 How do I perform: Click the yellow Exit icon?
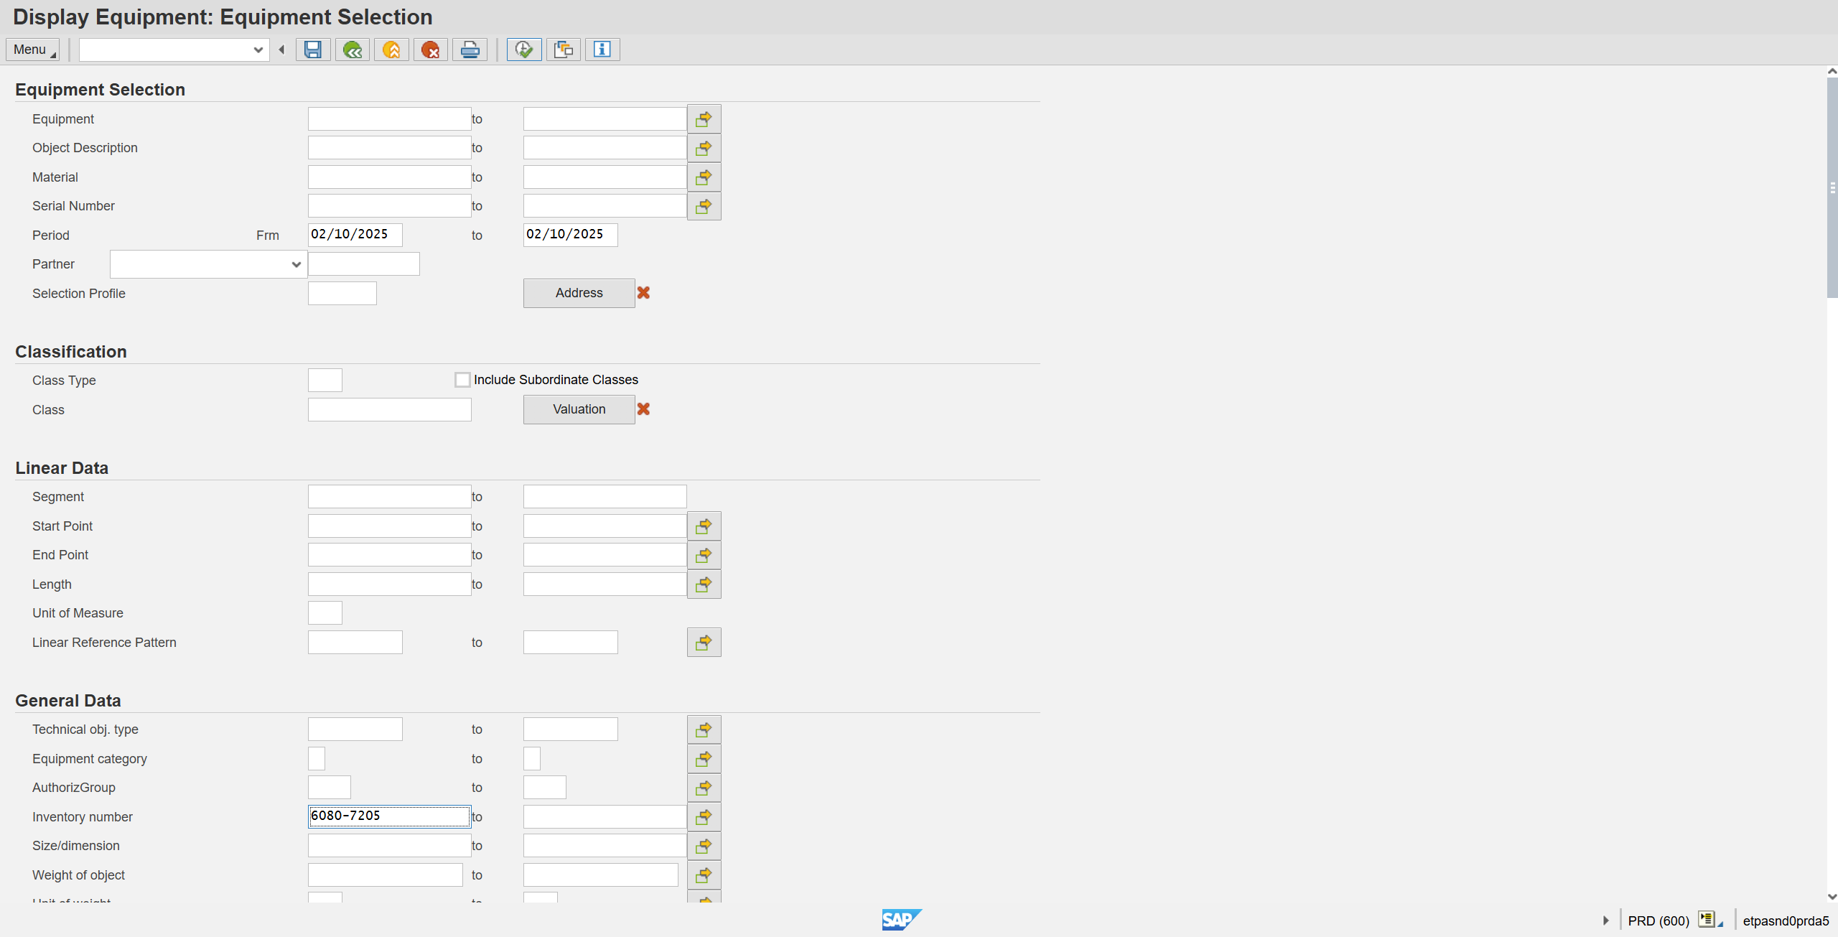pyautogui.click(x=391, y=50)
